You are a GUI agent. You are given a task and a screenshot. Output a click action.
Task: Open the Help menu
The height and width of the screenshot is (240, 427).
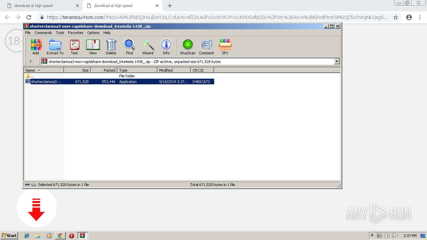(x=107, y=33)
